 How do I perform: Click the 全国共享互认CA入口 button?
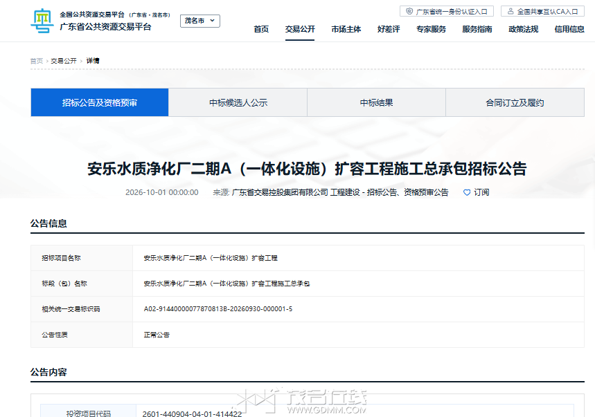pyautogui.click(x=542, y=11)
